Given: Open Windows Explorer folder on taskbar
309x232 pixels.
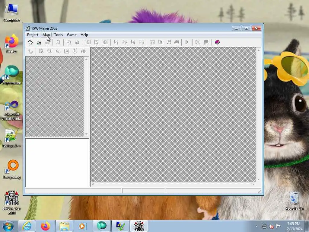Looking at the screenshot, I should coord(64,226).
